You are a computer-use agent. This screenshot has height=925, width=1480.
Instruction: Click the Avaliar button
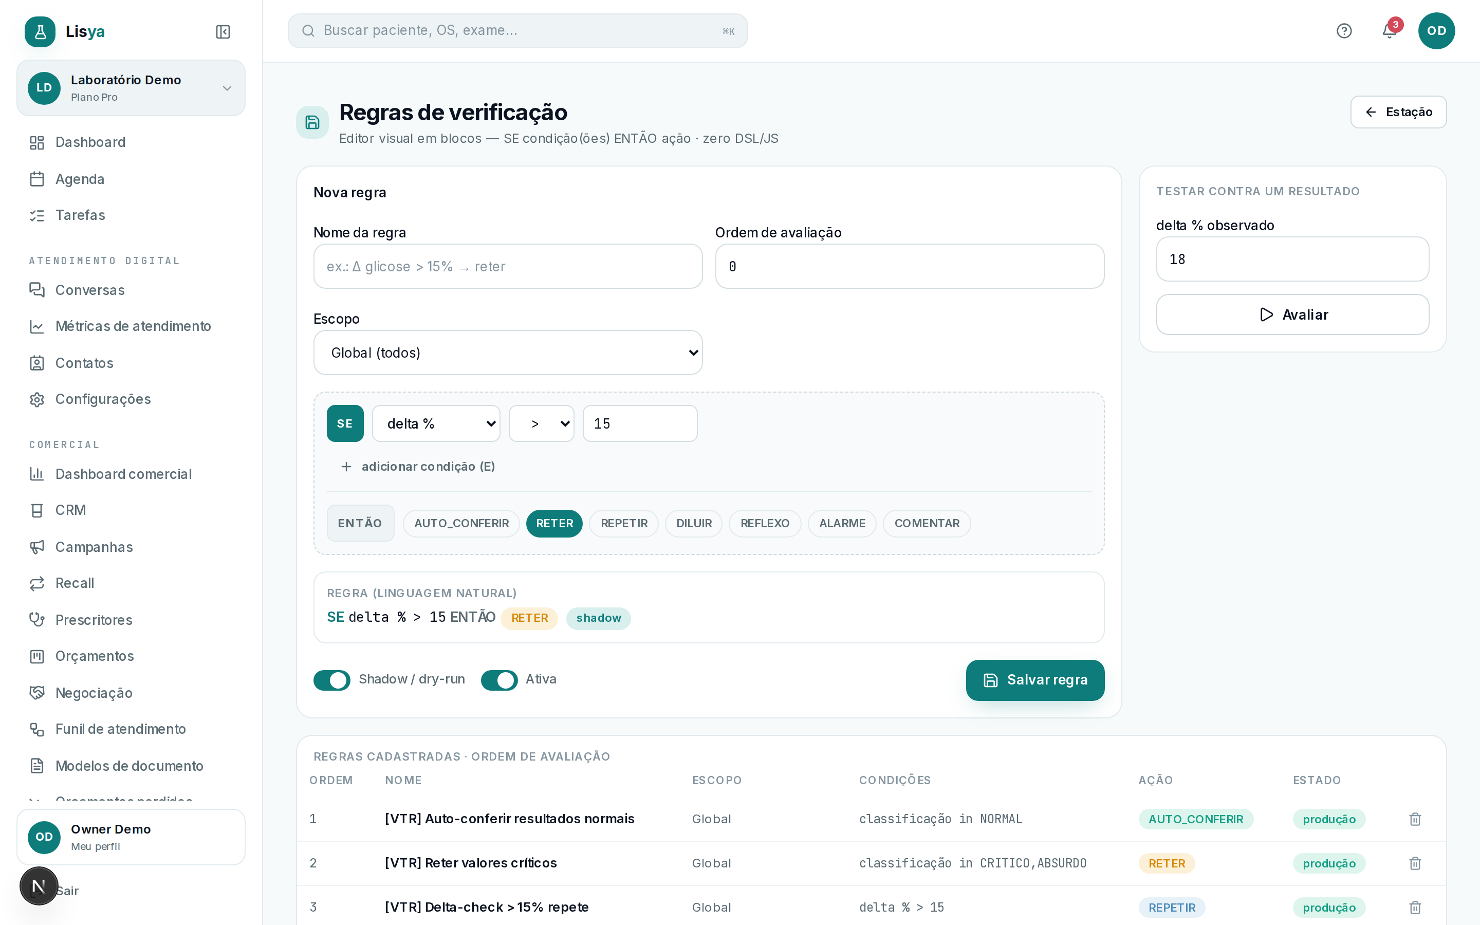point(1292,314)
